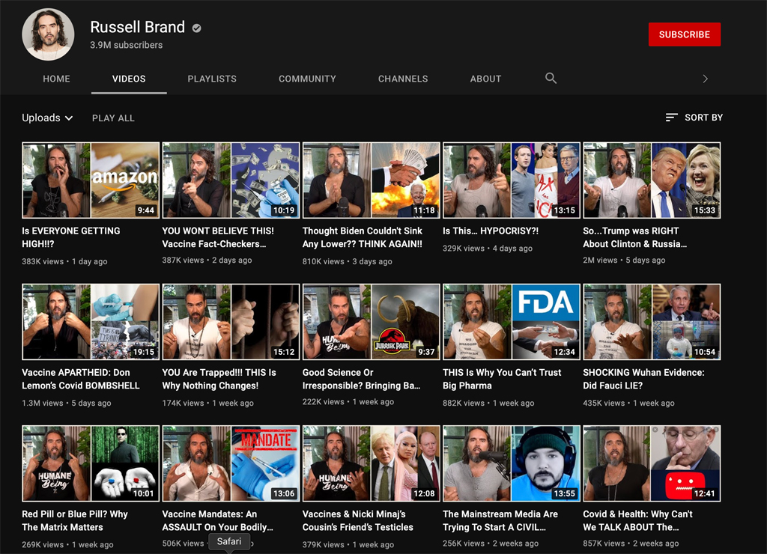Open 'Good Science Or Irresponsible?' video title

pos(361,379)
